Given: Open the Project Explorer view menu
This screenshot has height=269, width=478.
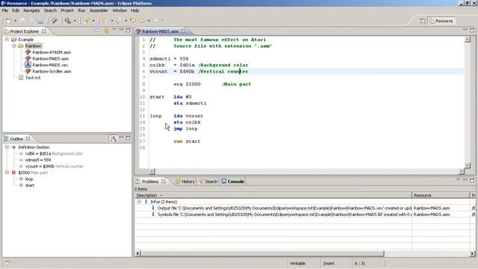Looking at the screenshot, I should coord(114,30).
